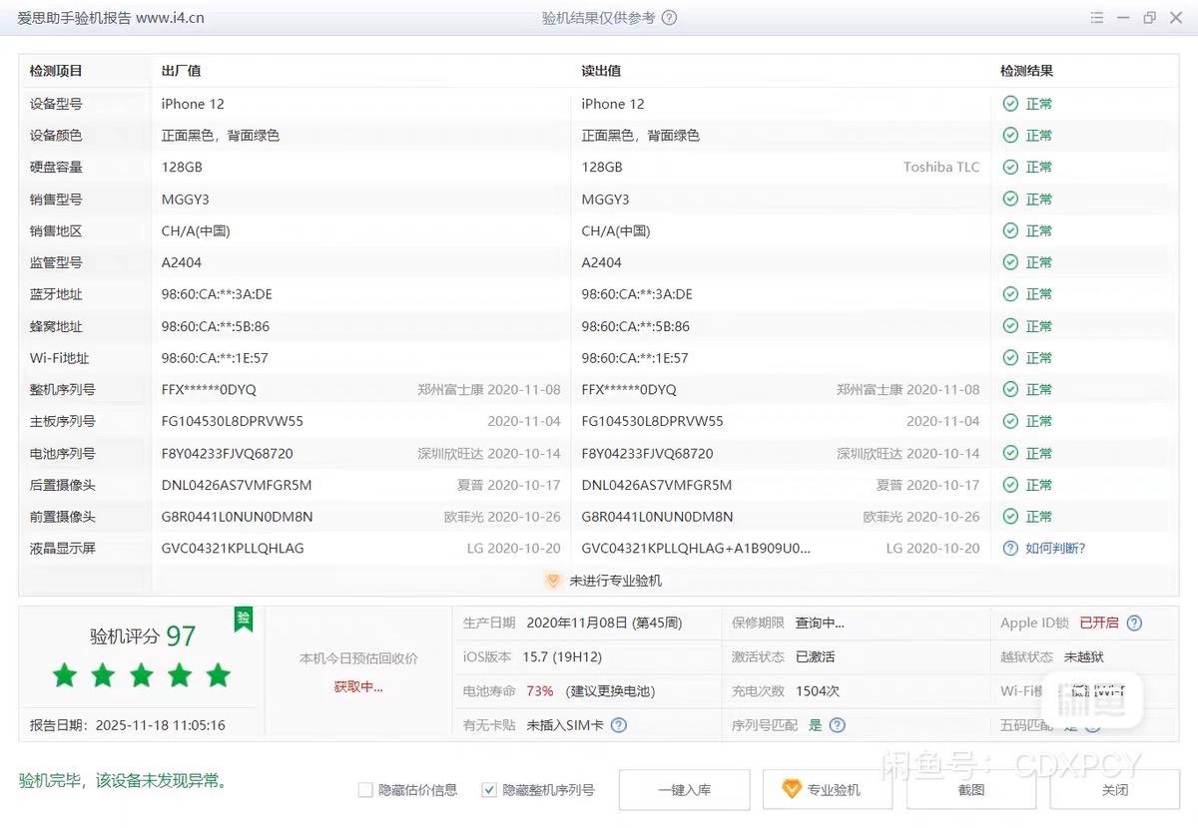Click the help icon next to Apple ID锁 已开启
This screenshot has height=828, width=1198.
pos(1134,623)
